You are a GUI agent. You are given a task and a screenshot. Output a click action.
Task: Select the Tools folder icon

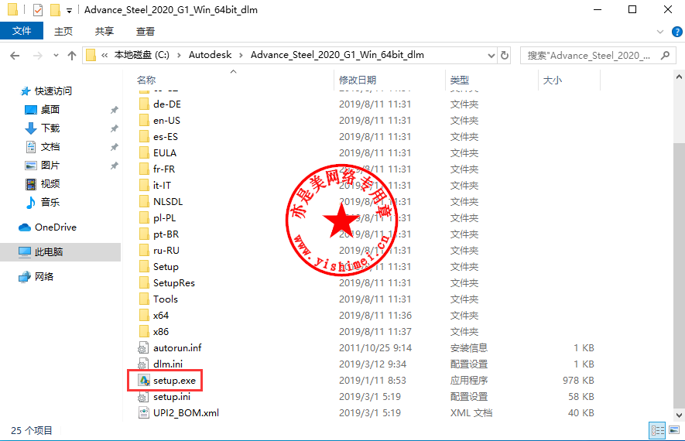[x=144, y=299]
